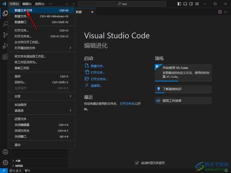Viewport: 231px width, 173px height.
Task: Click the forwarded ports status bar indicator
Action: [27, 171]
